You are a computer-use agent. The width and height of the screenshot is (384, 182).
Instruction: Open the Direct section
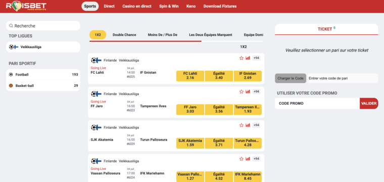point(109,6)
